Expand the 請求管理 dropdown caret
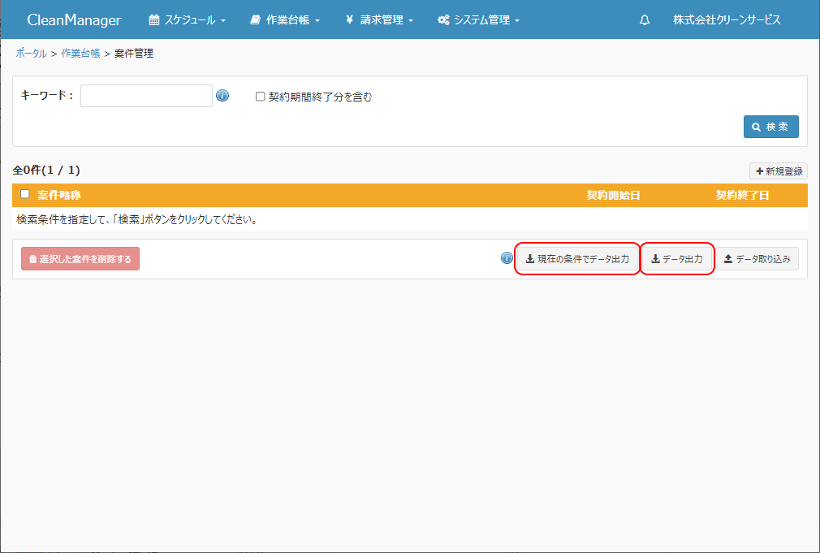Screen dimensions: 820x553 (411, 21)
